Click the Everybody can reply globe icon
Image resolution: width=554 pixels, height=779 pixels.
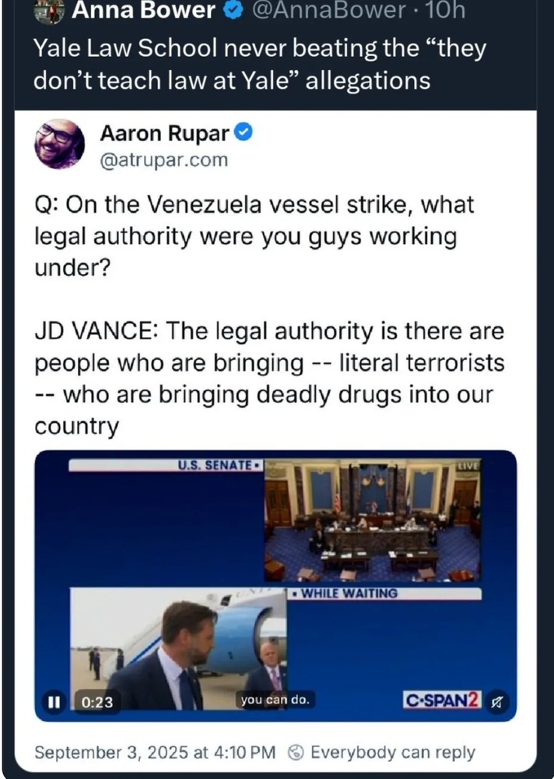(296, 753)
